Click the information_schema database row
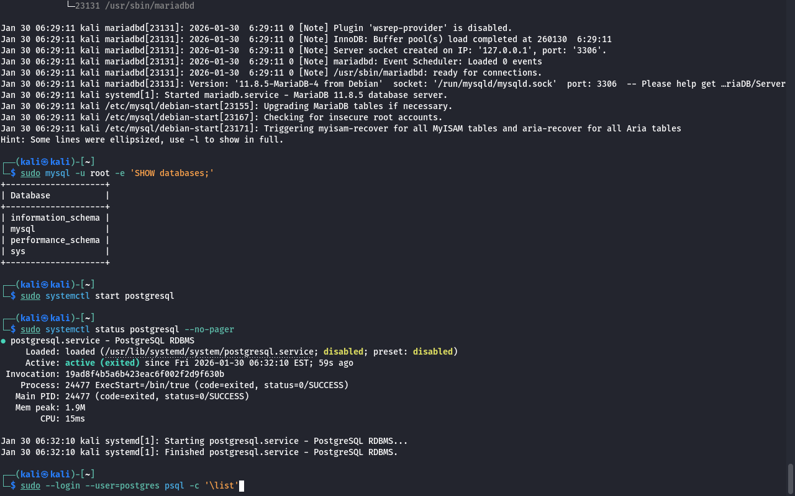The height and width of the screenshot is (496, 795). click(55, 218)
